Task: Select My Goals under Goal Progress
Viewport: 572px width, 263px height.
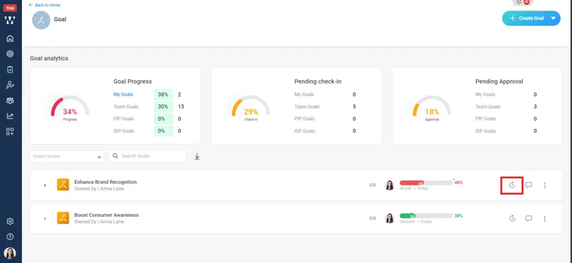Action: [123, 94]
